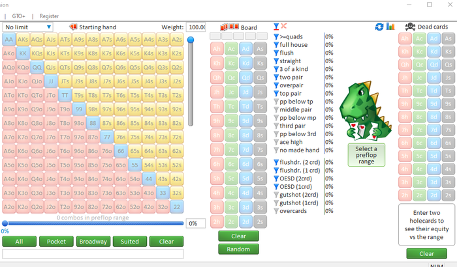Viewport: 457px width, 267px height.
Task: Click the OESD (1crd) funnel icon
Action: coord(276,187)
